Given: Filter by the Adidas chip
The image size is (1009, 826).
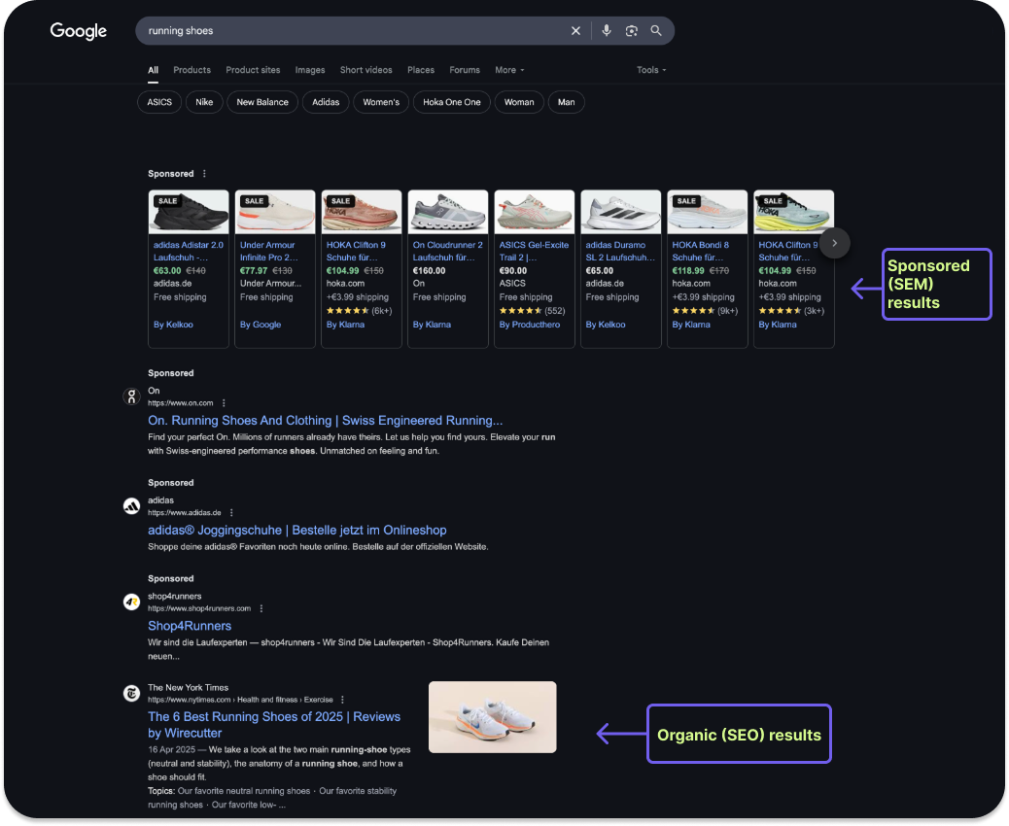Looking at the screenshot, I should coord(326,102).
